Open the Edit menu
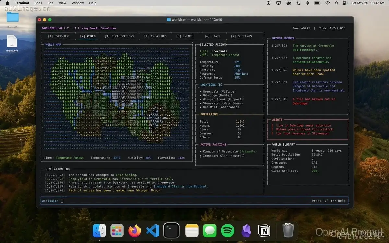The image size is (389, 243). tap(50, 3)
